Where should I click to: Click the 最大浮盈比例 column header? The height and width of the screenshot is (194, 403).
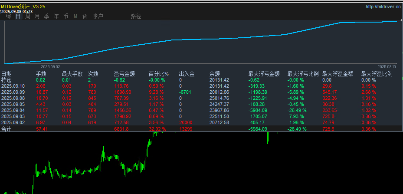(x=377, y=74)
